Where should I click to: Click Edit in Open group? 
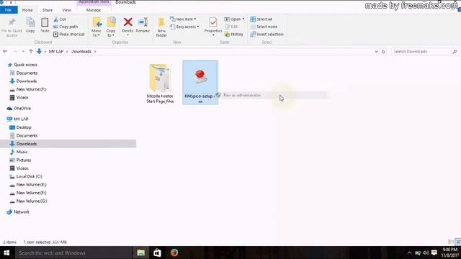(x=231, y=27)
